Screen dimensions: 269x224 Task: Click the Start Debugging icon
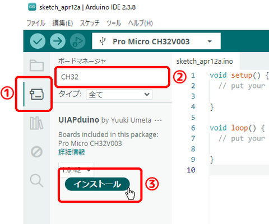click(77, 41)
